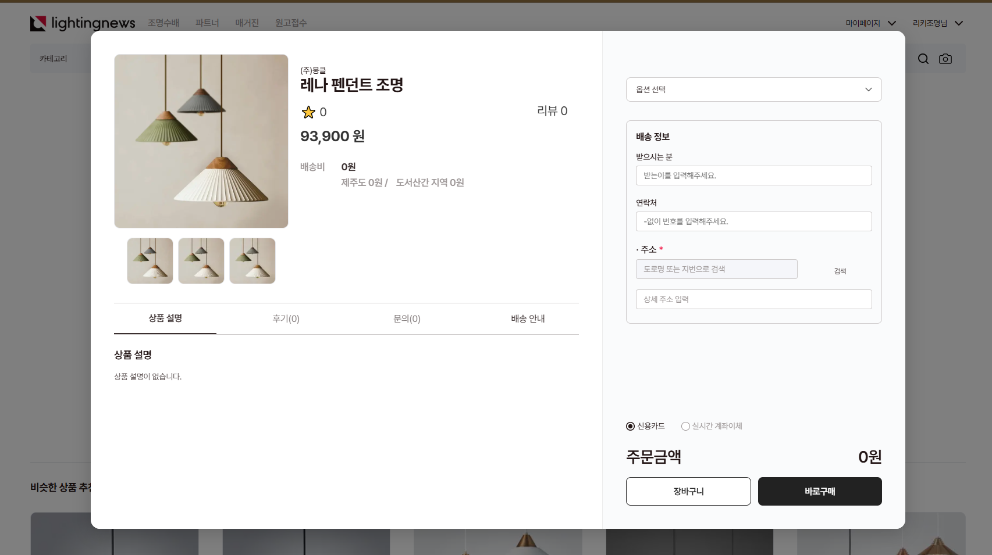Image resolution: width=992 pixels, height=555 pixels.
Task: Select the 상품 설명 tab
Action: coord(165,318)
